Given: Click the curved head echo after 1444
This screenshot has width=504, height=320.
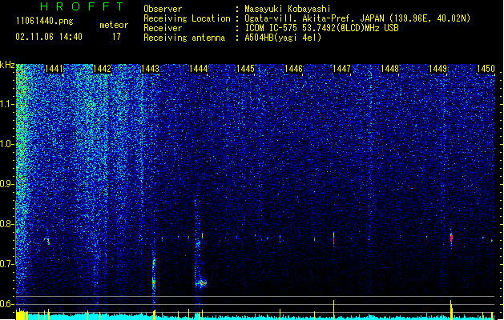Looking at the screenshot, I should (201, 283).
